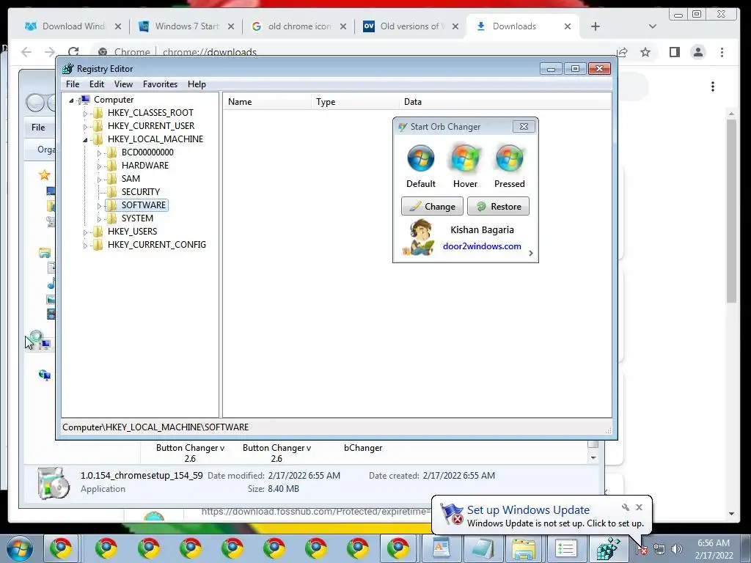Viewport: 751px width, 563px height.
Task: Open the File menu in Explorer window
Action: 38,128
